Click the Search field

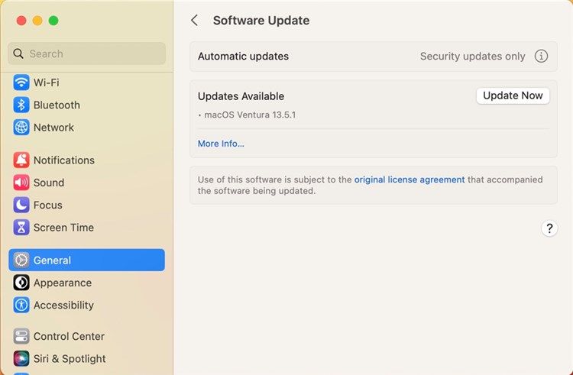86,54
